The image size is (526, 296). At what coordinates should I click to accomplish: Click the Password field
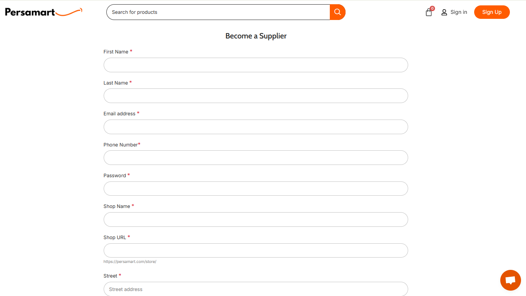(256, 189)
